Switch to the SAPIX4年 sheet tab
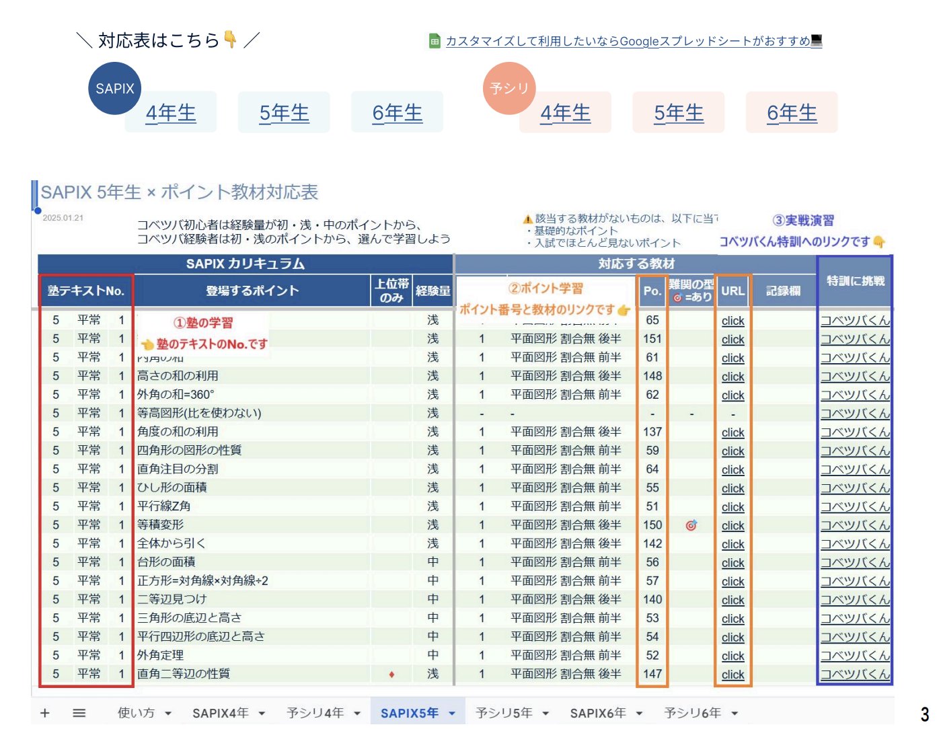 pyautogui.click(x=221, y=713)
